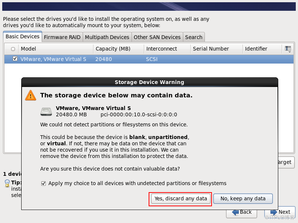Click the hard drive icon in dialog
The image size is (298, 223).
click(x=47, y=111)
